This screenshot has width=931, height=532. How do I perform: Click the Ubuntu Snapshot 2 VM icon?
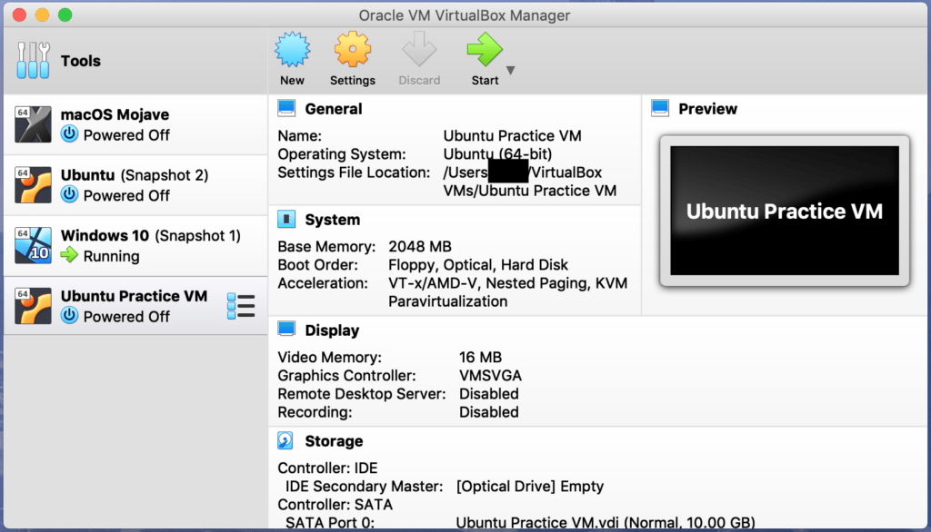coord(34,185)
